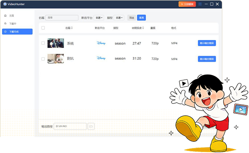Open the thumbnail of the 對抗 video
This screenshot has height=153, width=249.
pyautogui.click(x=56, y=59)
